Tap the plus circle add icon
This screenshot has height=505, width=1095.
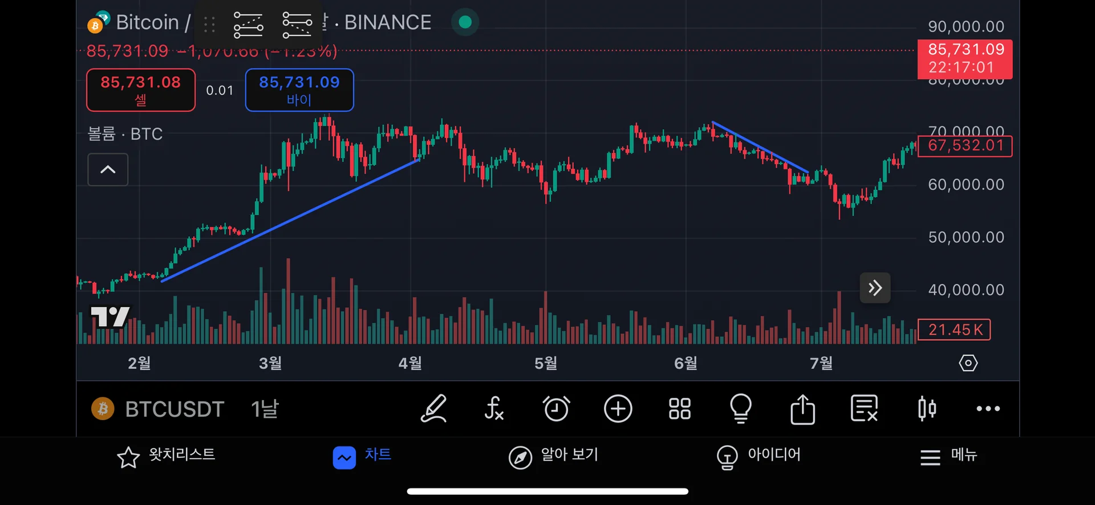pos(618,409)
